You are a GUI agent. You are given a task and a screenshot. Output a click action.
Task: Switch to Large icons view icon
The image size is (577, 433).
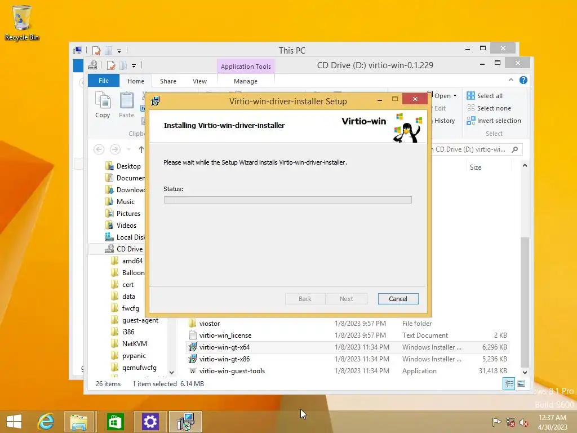point(521,383)
